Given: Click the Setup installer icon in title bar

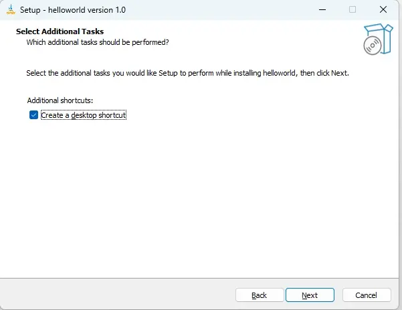Looking at the screenshot, I should tap(11, 10).
